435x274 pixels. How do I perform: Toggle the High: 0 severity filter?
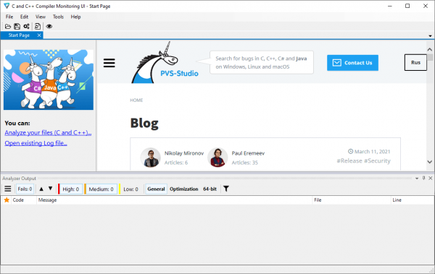(x=71, y=189)
